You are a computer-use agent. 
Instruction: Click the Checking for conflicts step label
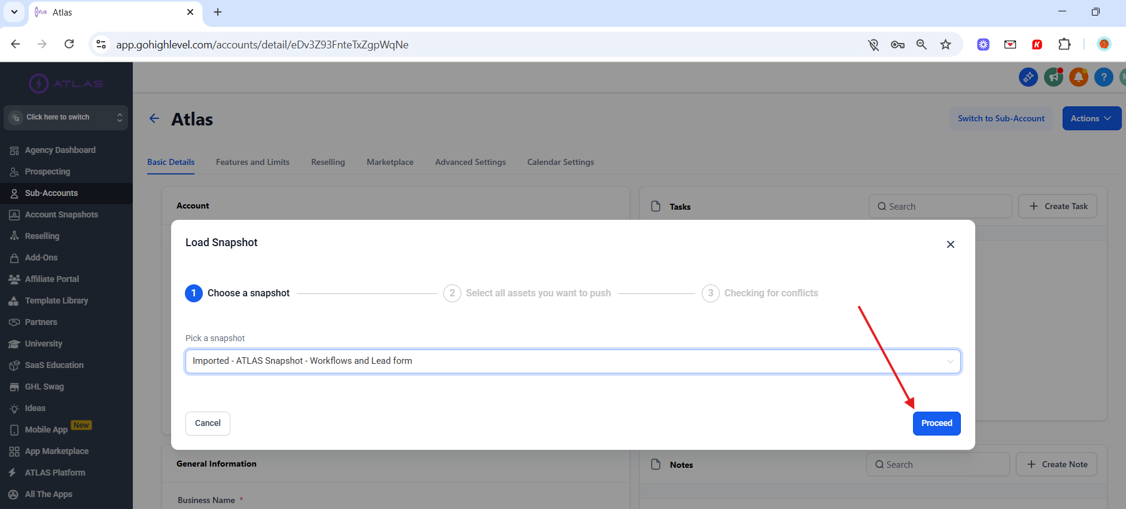(771, 293)
